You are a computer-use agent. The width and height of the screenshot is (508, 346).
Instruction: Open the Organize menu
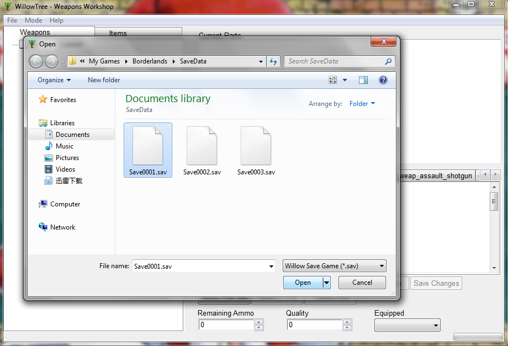tap(54, 80)
